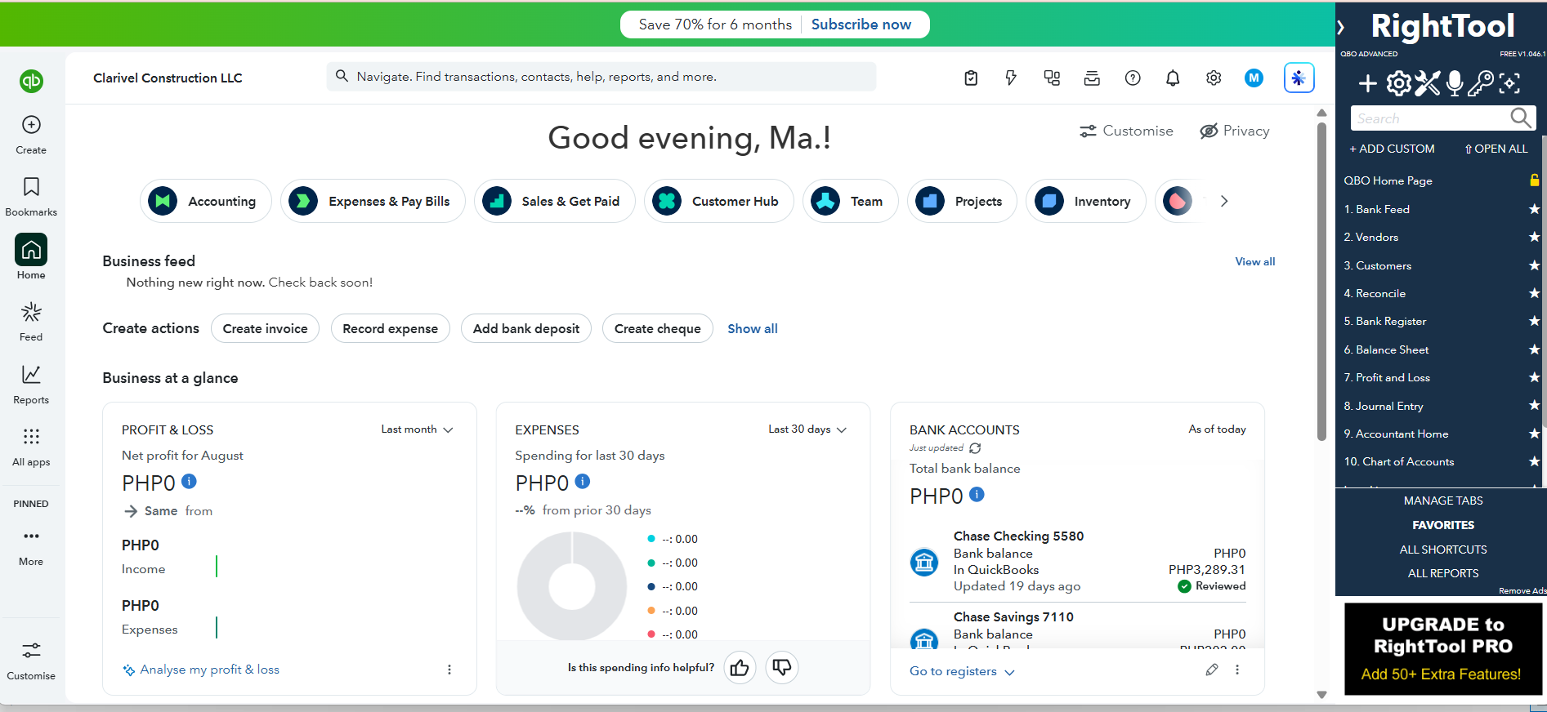Screen dimensions: 1547x712
Task: Click the Intuit Assist sparkle icon
Action: tap(1299, 78)
